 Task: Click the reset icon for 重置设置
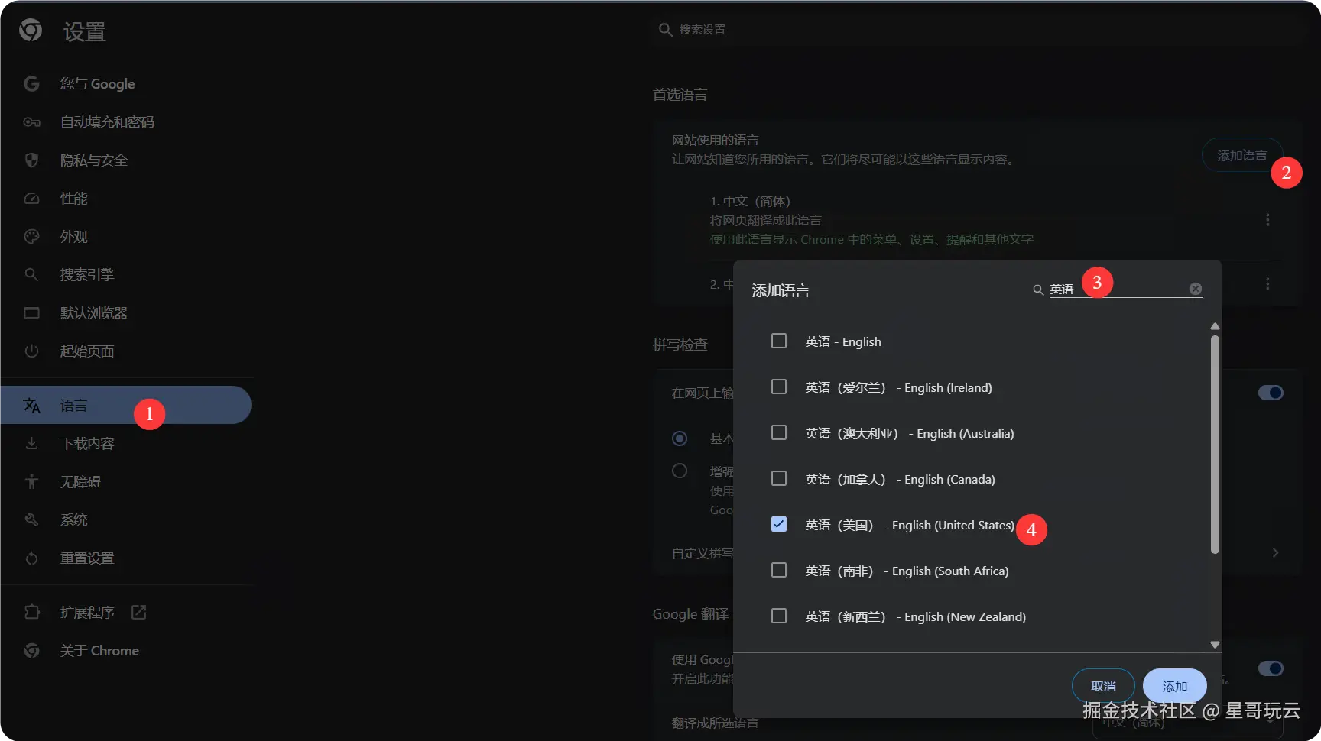(31, 558)
